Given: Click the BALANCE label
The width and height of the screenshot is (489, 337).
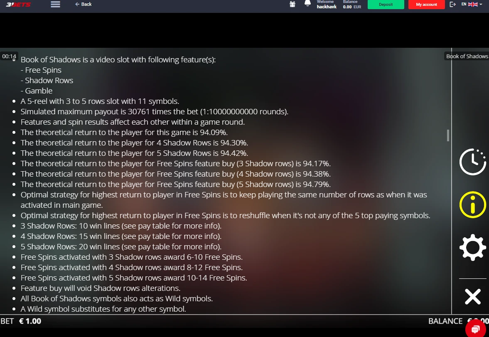Looking at the screenshot, I should 445,321.
